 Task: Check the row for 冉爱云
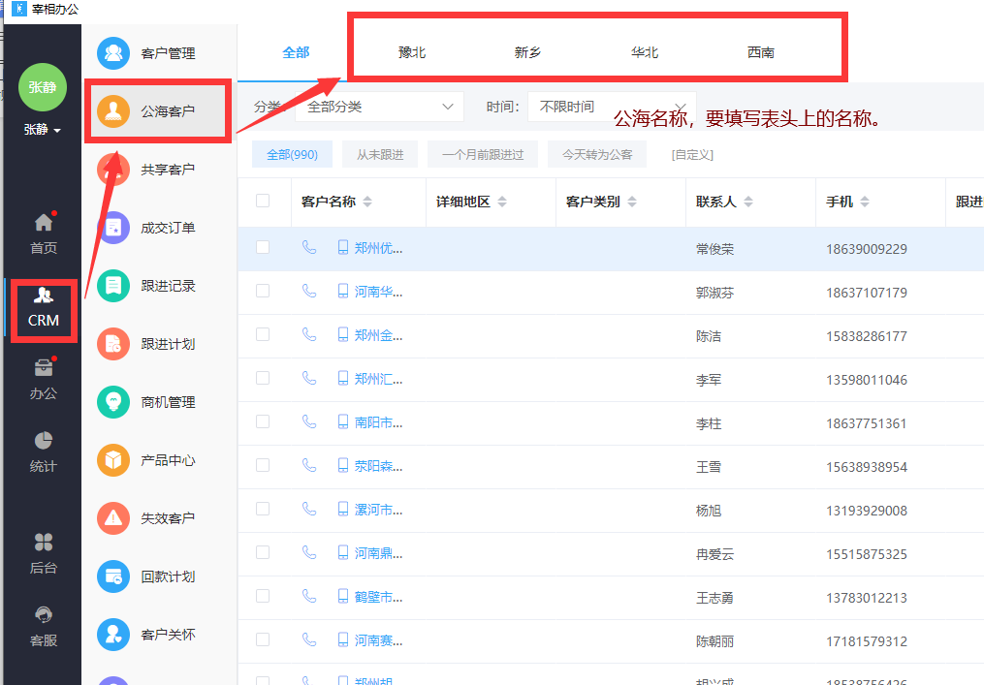[x=263, y=552]
